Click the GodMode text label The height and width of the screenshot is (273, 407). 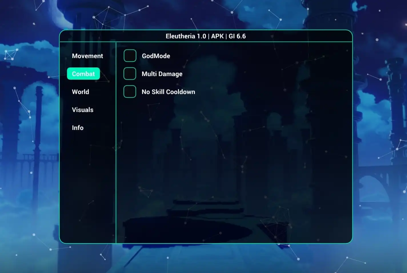pyautogui.click(x=156, y=56)
